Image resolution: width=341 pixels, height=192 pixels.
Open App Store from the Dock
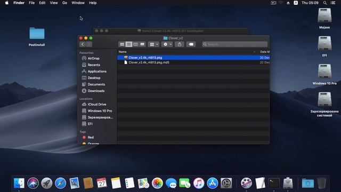[213, 183]
